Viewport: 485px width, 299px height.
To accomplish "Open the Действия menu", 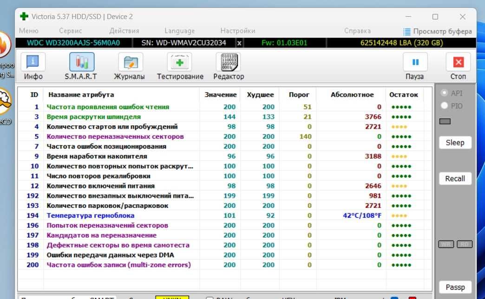I will 124,31.
